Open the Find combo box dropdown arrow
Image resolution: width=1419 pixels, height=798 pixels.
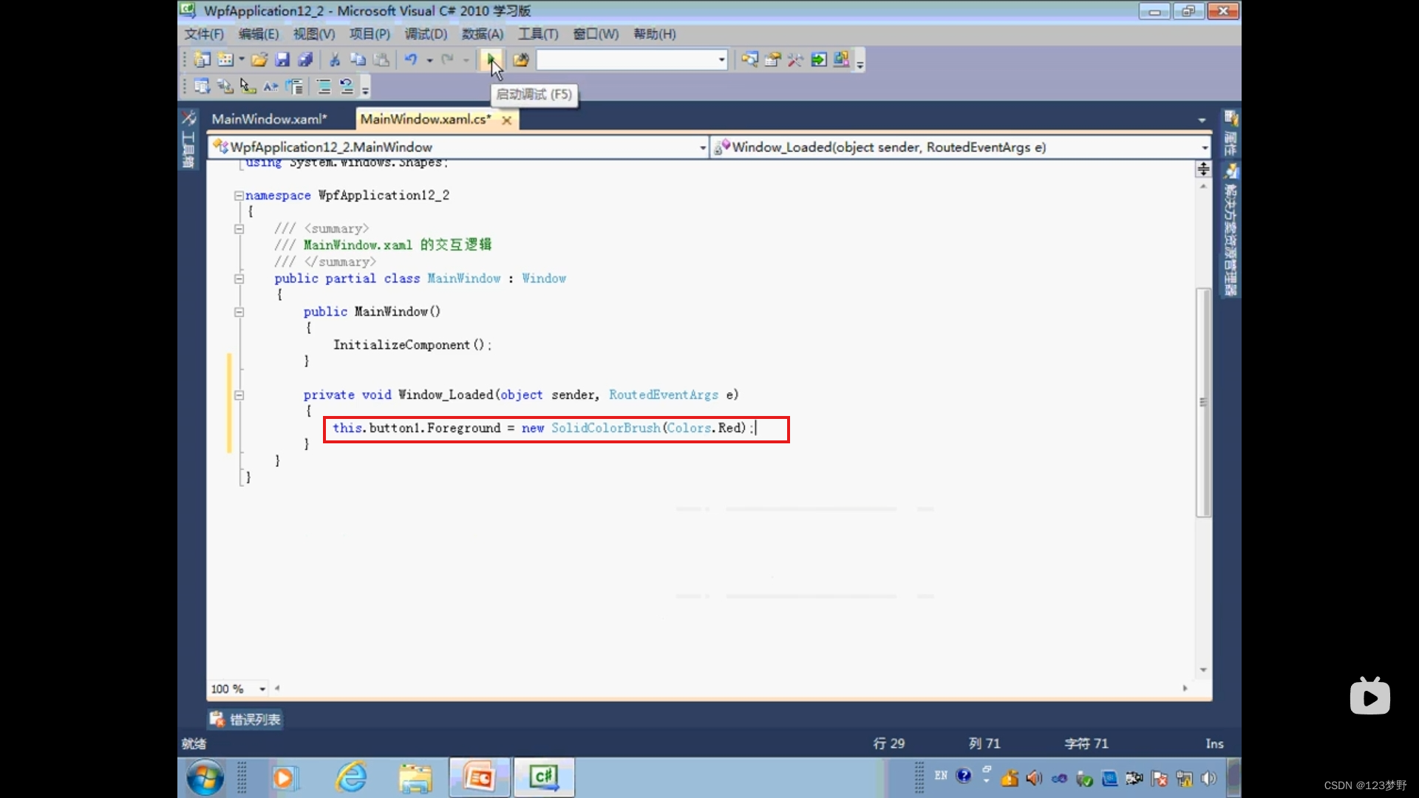click(x=721, y=60)
